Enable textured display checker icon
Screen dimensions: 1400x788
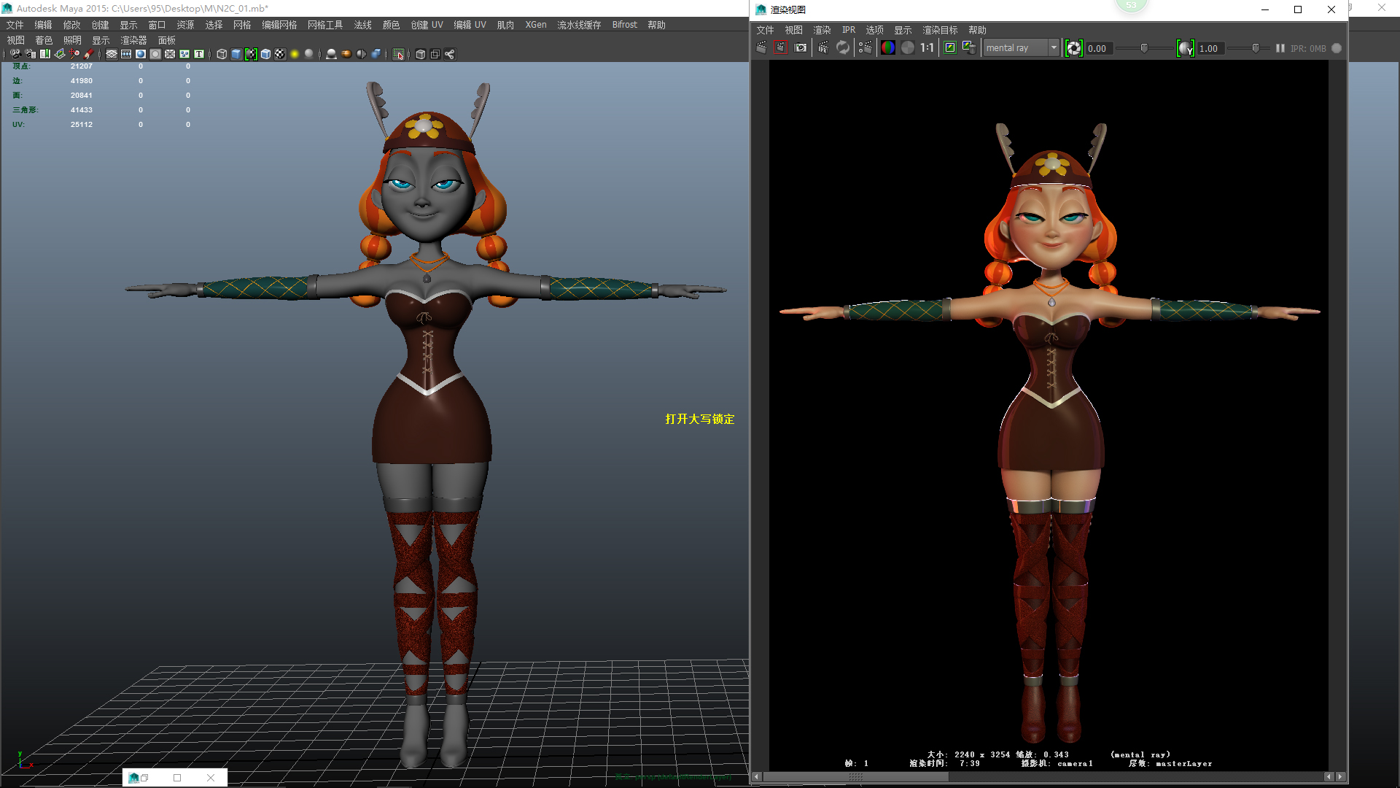(x=280, y=54)
